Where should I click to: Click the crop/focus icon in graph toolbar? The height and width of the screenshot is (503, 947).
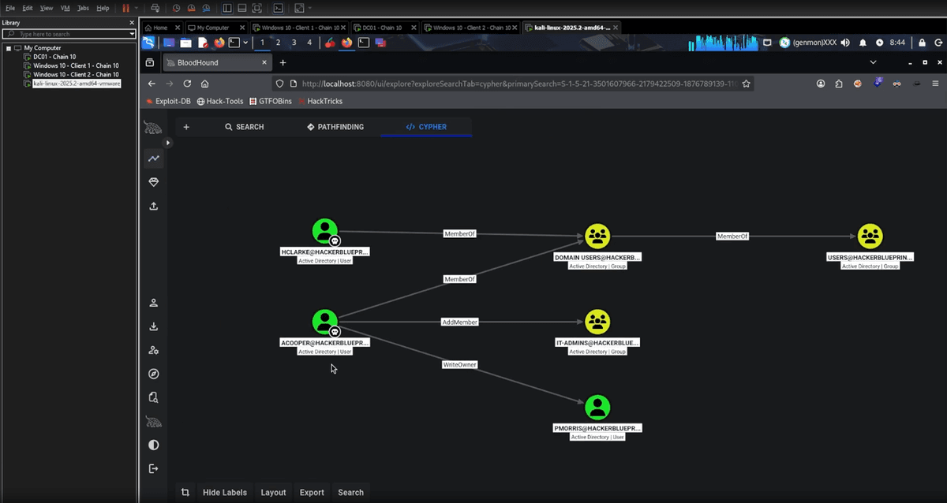click(x=185, y=492)
